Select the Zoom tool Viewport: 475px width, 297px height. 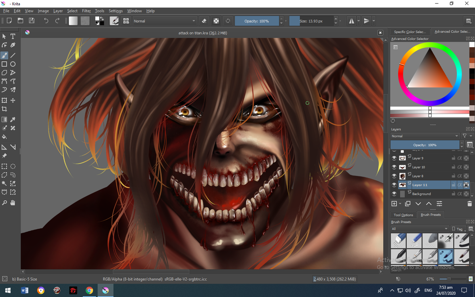point(4,203)
